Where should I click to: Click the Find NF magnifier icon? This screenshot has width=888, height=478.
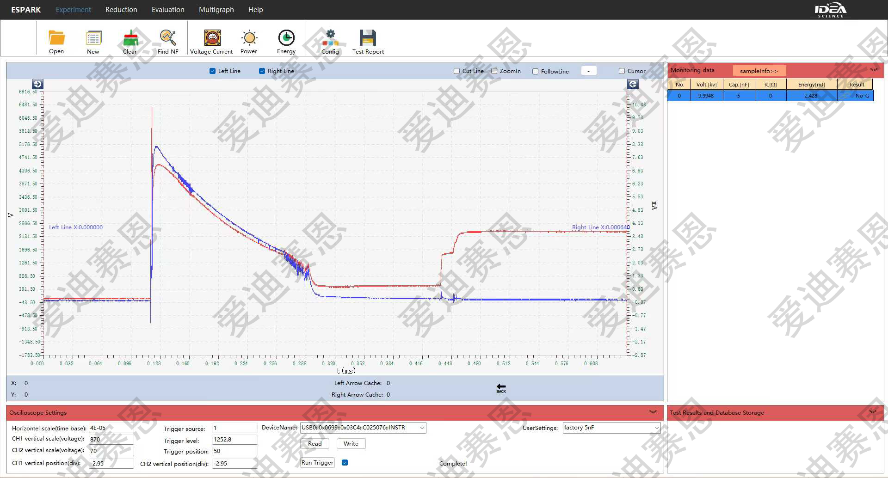[x=167, y=38]
